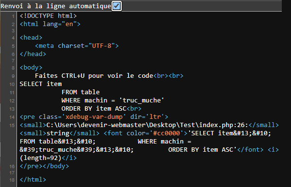The height and width of the screenshot is (187, 291).
Task: Click the '<!DOCTYPE html>' line
Action: 48,16
